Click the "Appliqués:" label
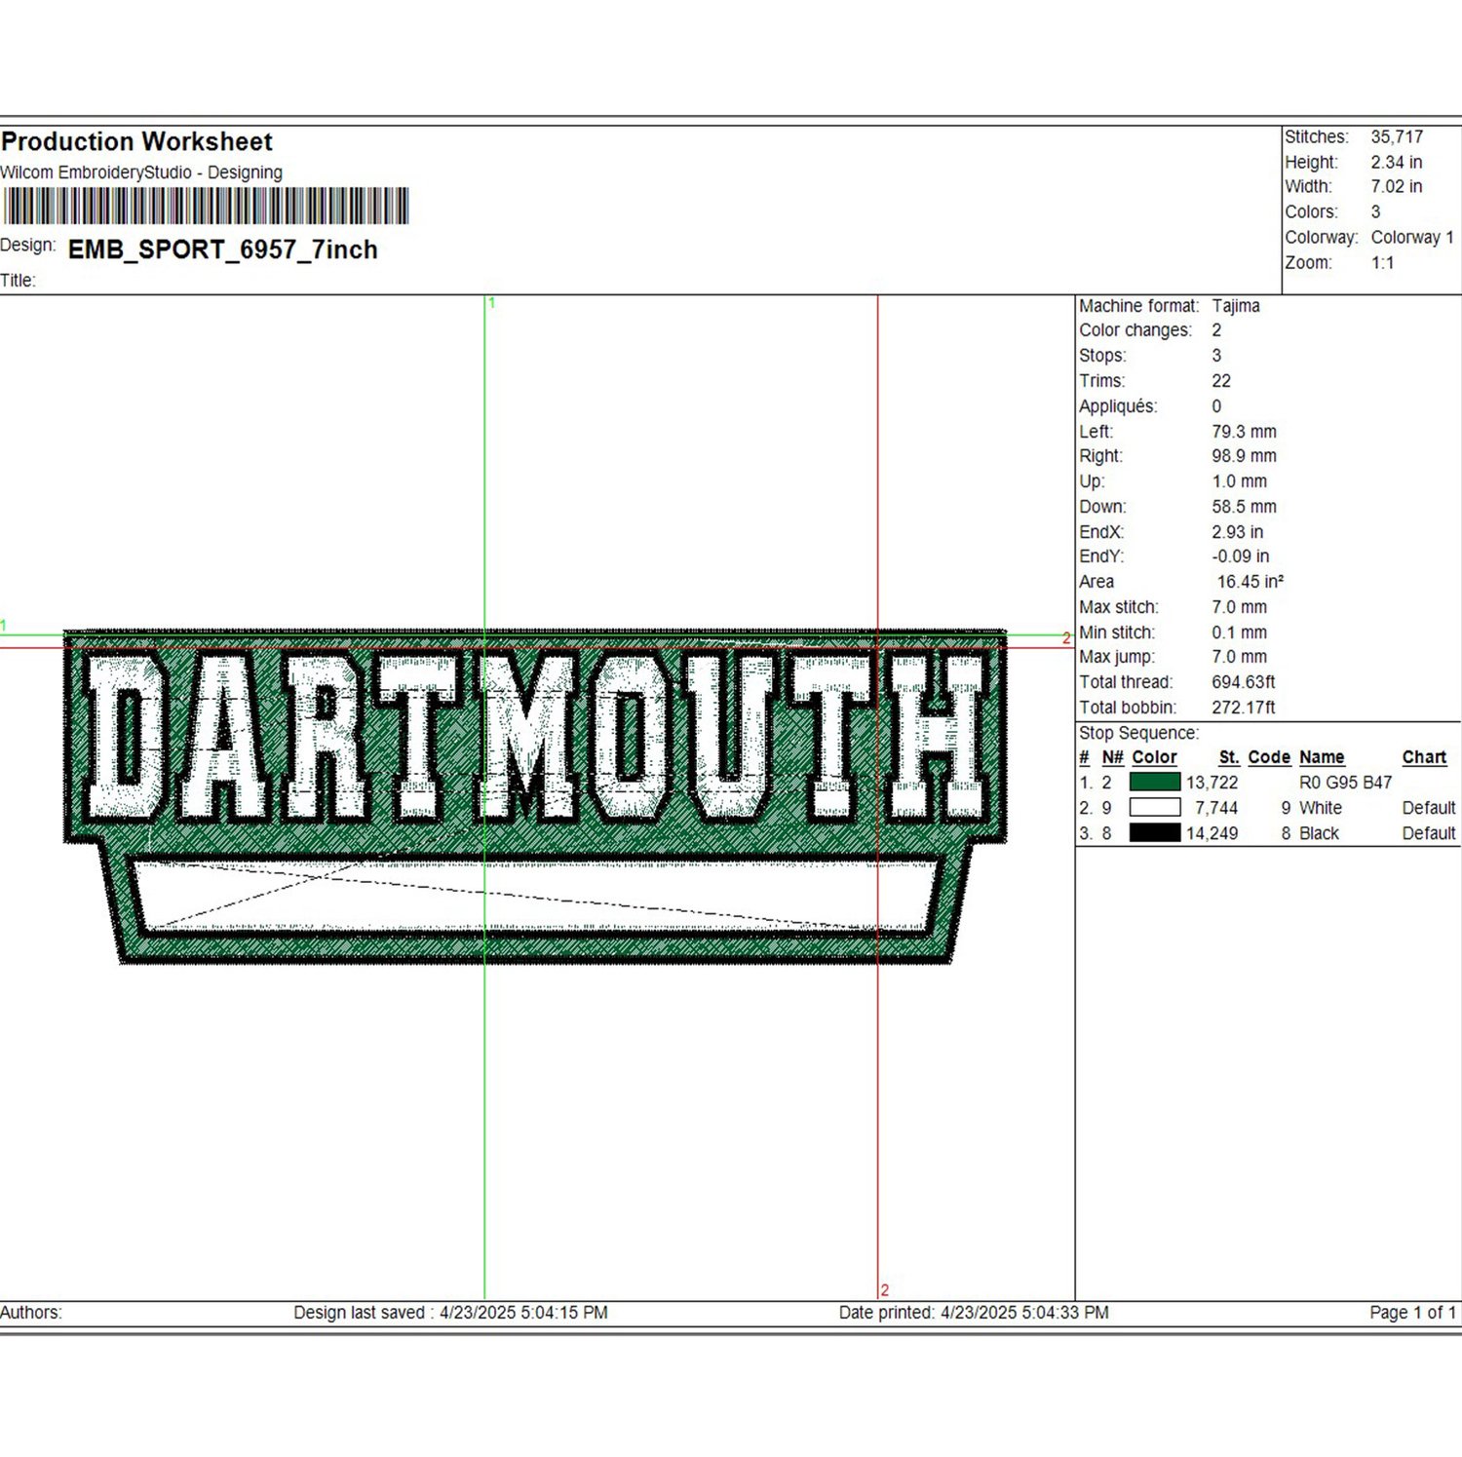 [1118, 406]
